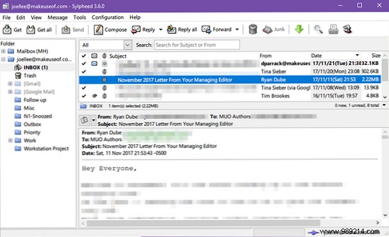This screenshot has width=389, height=237.
Task: Open the Tools menu
Action: [x=79, y=18]
